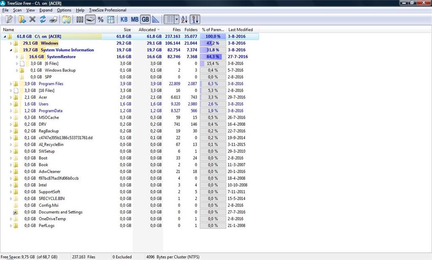Sort by the Files column header

[x=173, y=30]
